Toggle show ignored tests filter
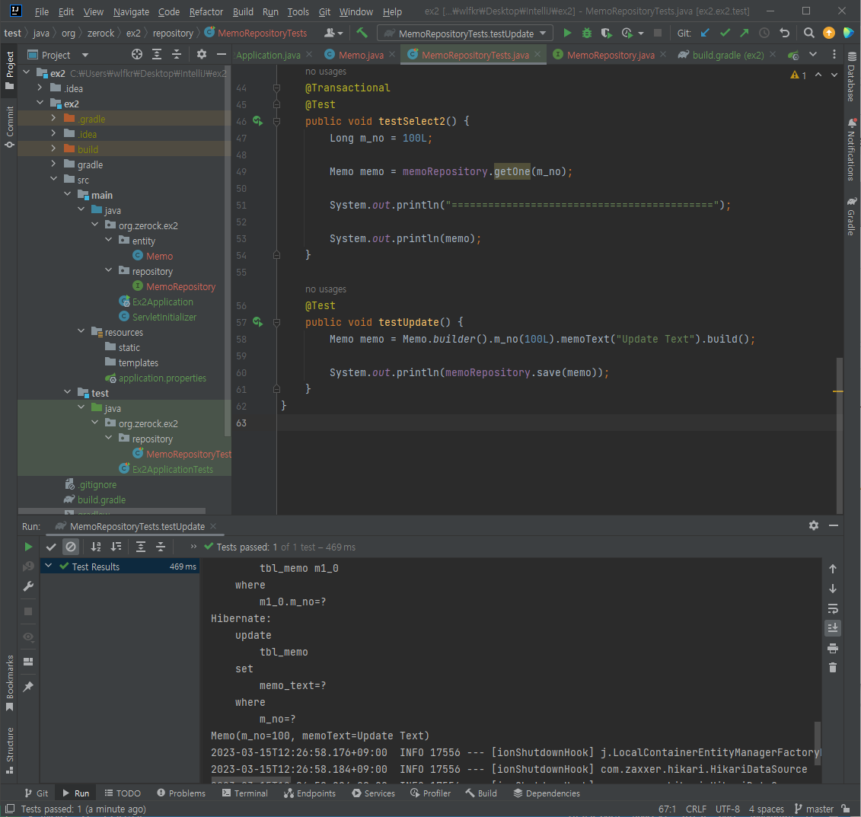Screen dimensions: 861x817 click(x=71, y=547)
